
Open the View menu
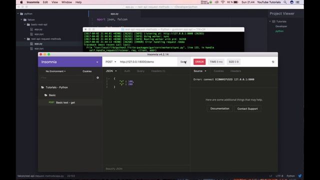click(54, 2)
